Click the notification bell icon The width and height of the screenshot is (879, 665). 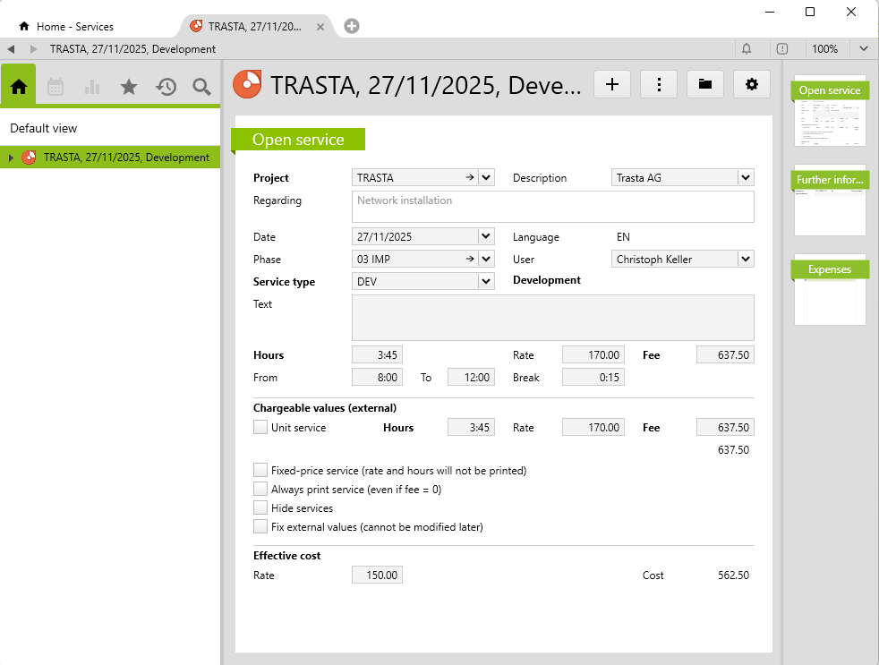pyautogui.click(x=747, y=49)
